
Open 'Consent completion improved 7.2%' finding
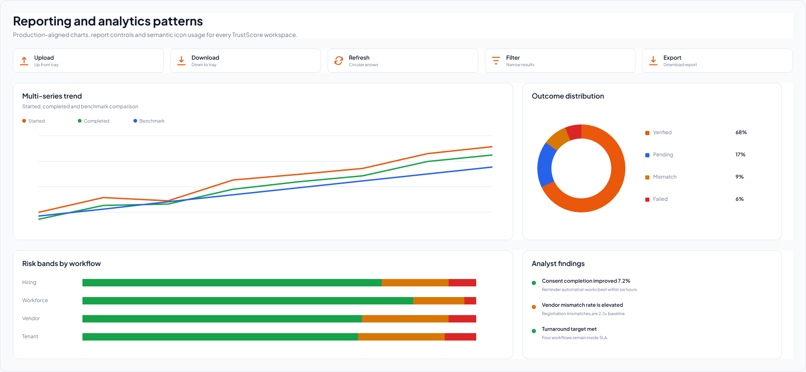click(x=586, y=281)
